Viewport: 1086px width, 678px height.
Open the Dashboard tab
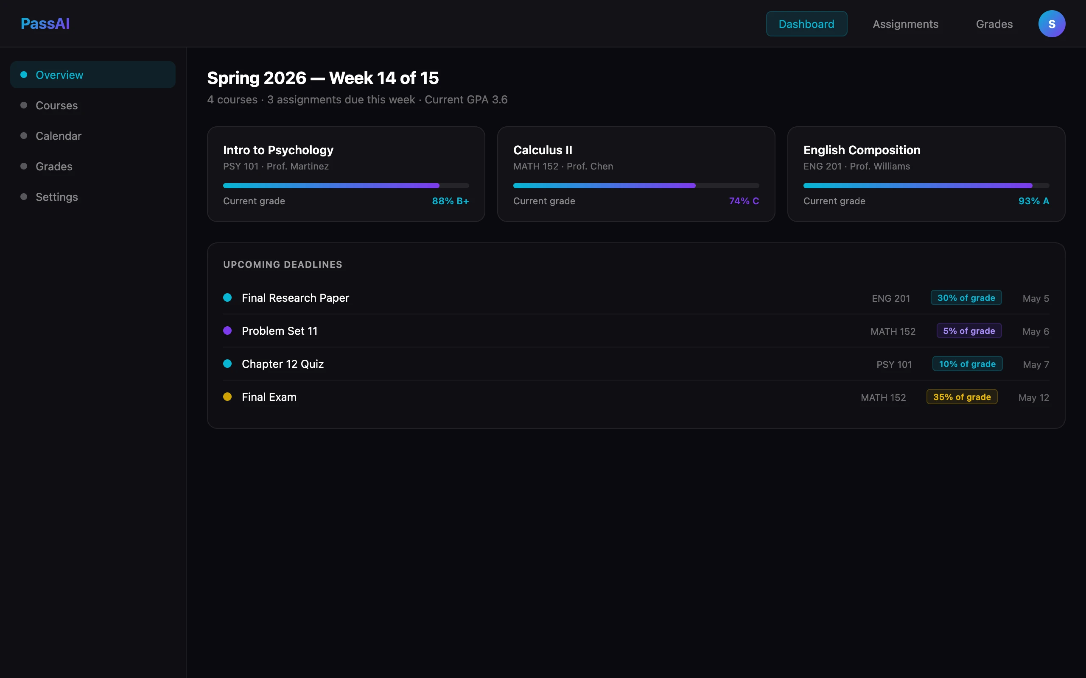tap(806, 24)
